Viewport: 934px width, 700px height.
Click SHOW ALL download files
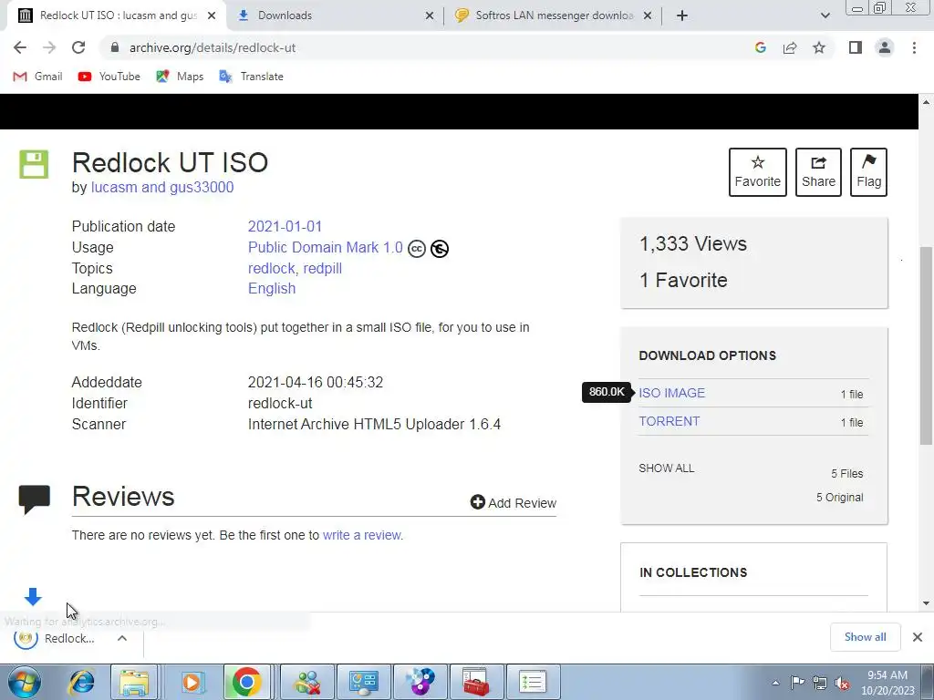click(x=667, y=468)
